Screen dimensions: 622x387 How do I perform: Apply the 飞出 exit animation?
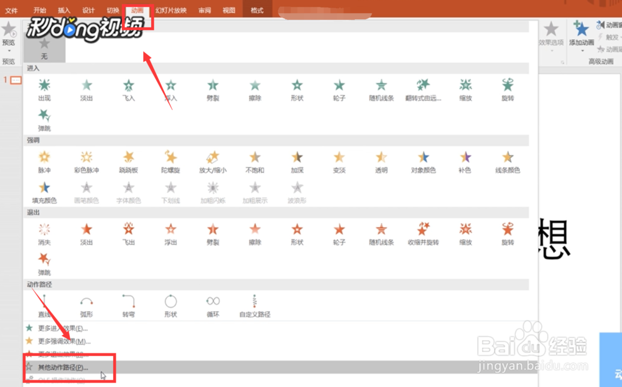[129, 235]
